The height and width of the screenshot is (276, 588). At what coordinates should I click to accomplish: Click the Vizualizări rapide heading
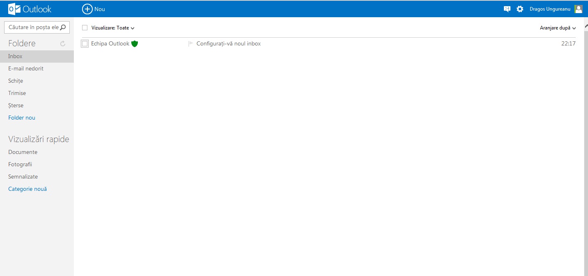tap(39, 139)
